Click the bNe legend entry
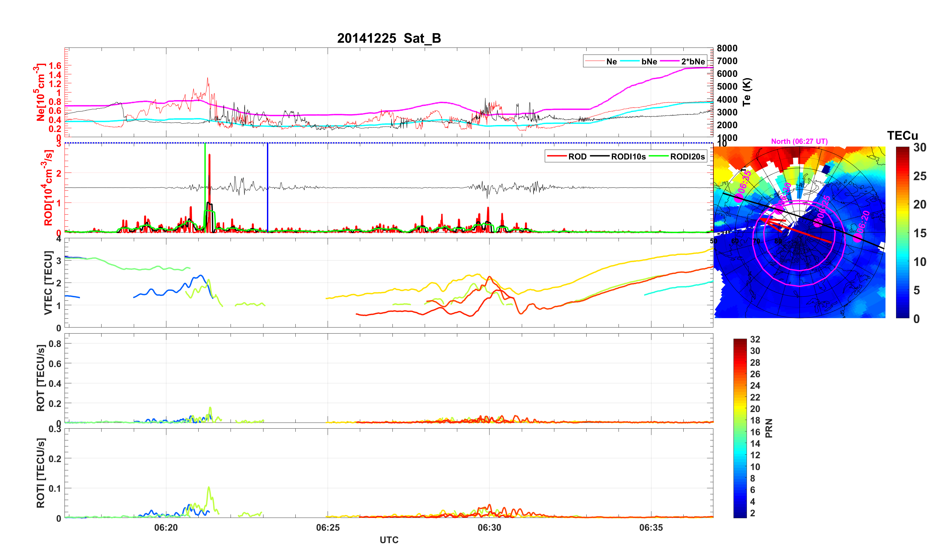927x560 pixels. (x=649, y=62)
